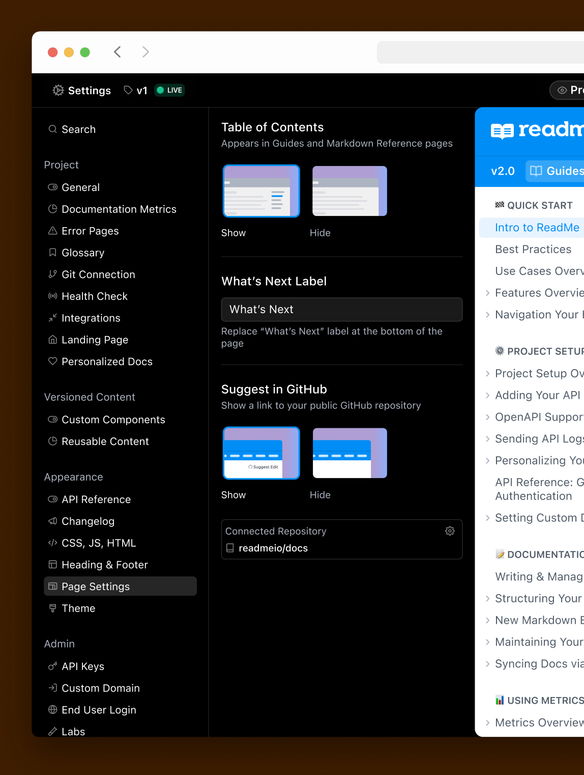Expand Structuring Your docs chevron

point(487,598)
